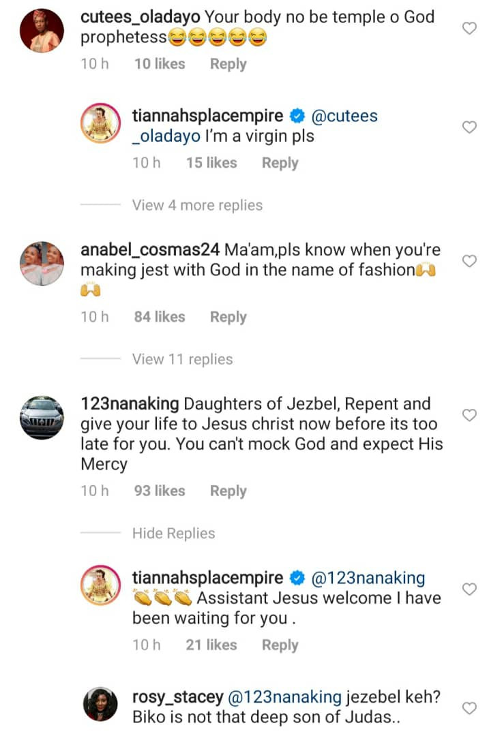Reply to anabel_cosmas24's comment
The height and width of the screenshot is (736, 504).
[x=228, y=317]
